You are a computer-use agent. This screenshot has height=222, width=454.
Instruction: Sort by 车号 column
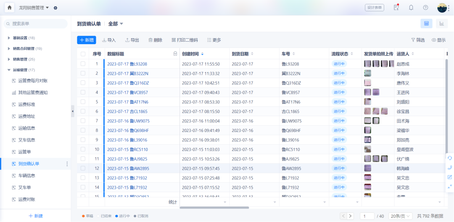click(x=293, y=54)
